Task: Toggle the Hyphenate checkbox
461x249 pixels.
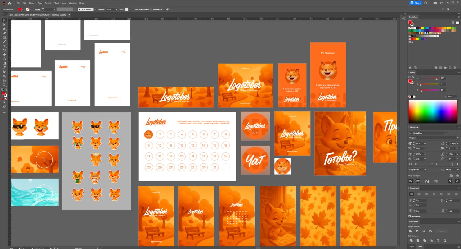Action: tap(410, 216)
